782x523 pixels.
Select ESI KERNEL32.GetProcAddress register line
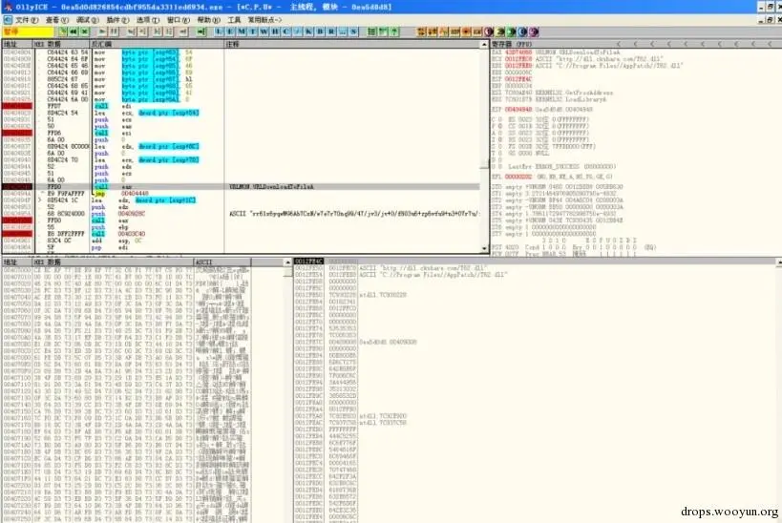click(x=553, y=93)
